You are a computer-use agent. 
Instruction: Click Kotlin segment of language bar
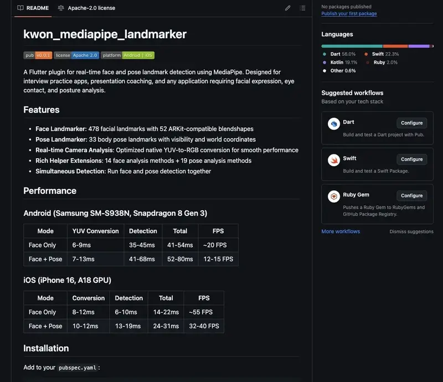pos(419,46)
